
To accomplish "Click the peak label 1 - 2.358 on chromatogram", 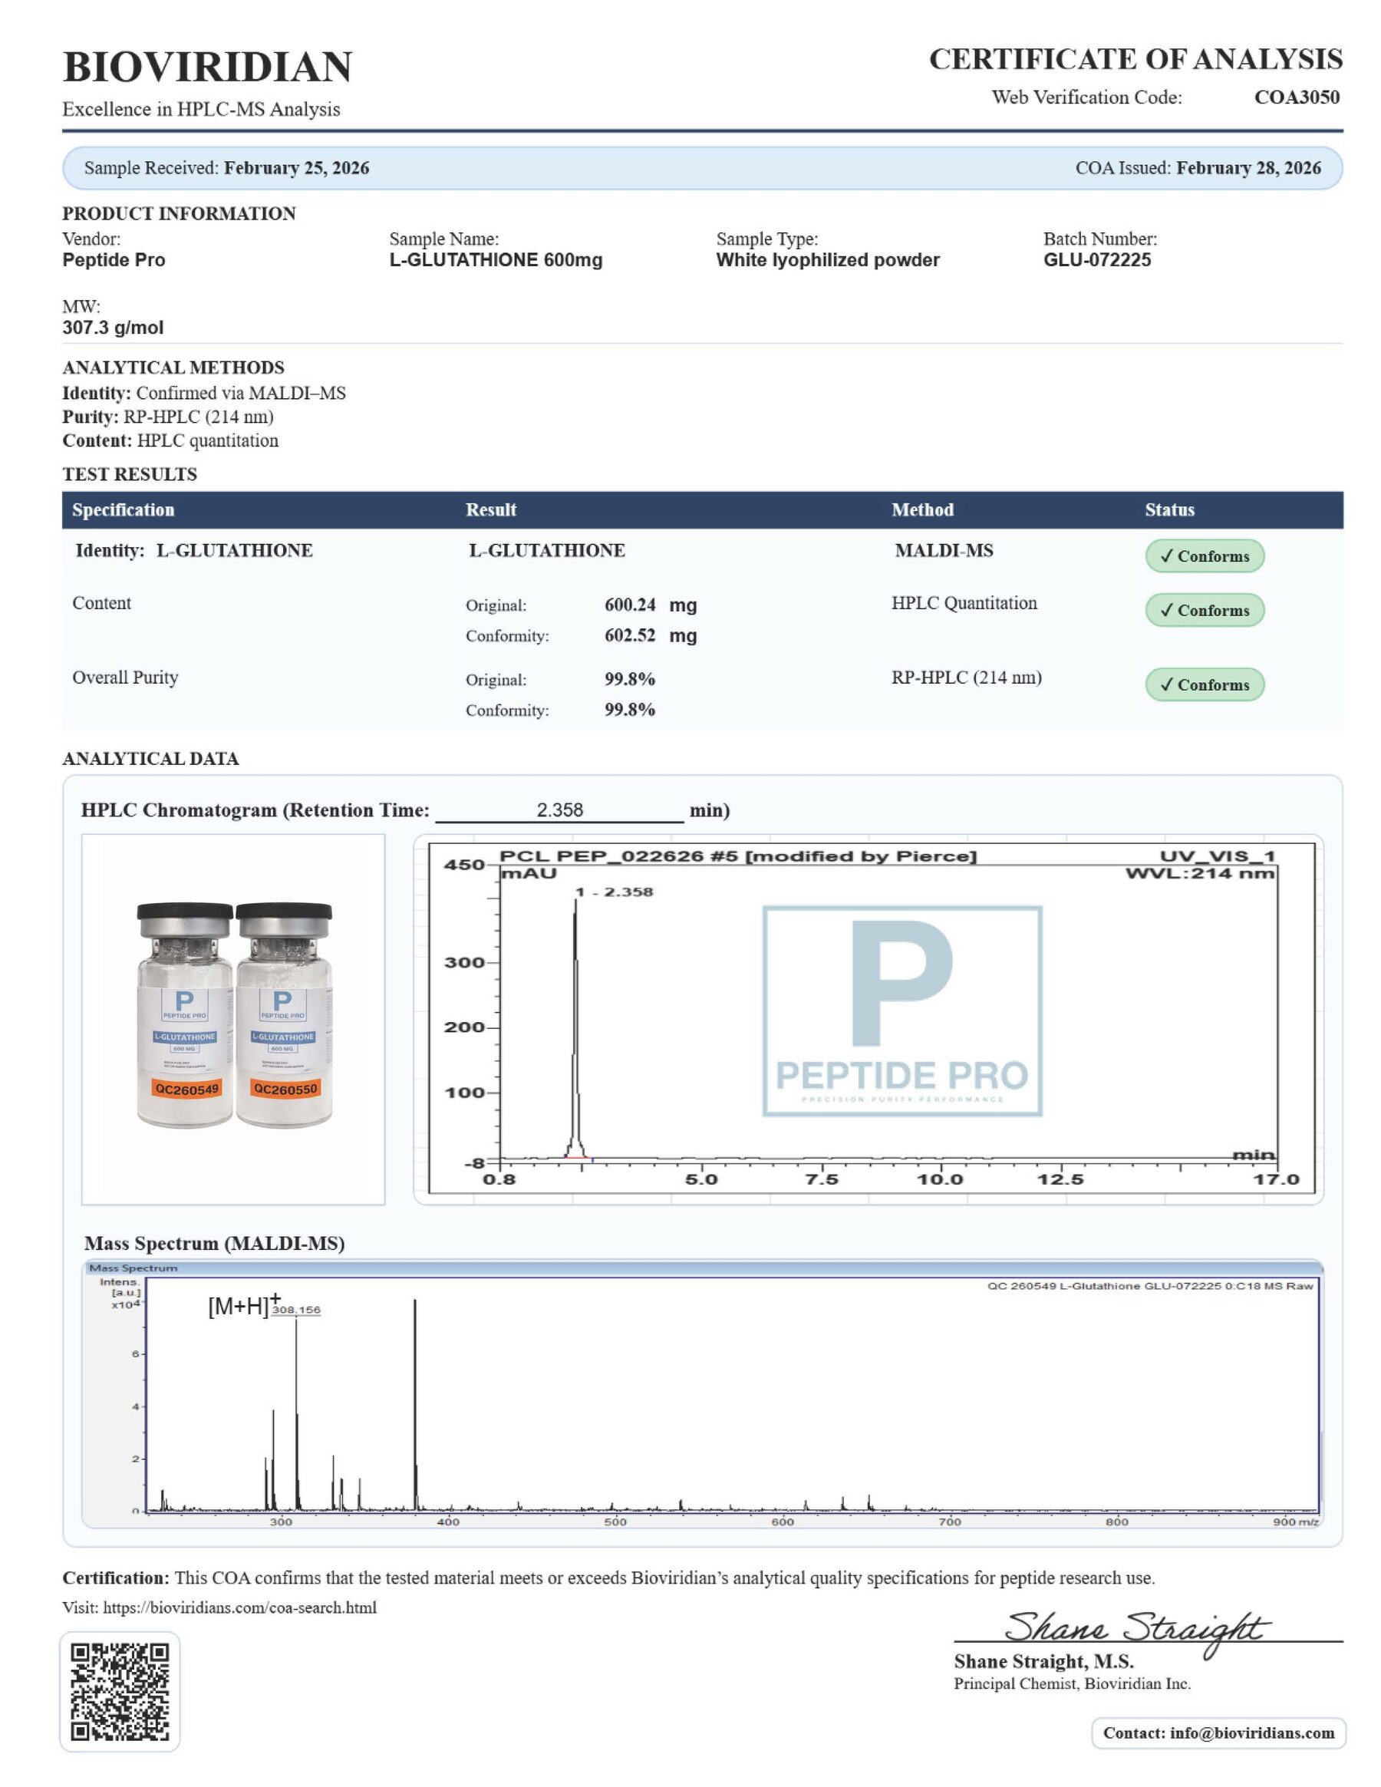I will 615,892.
